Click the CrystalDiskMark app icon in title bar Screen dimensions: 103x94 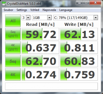4,4
